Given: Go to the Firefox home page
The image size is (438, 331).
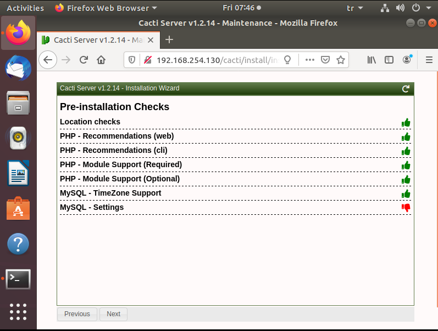Looking at the screenshot, I should [x=101, y=60].
